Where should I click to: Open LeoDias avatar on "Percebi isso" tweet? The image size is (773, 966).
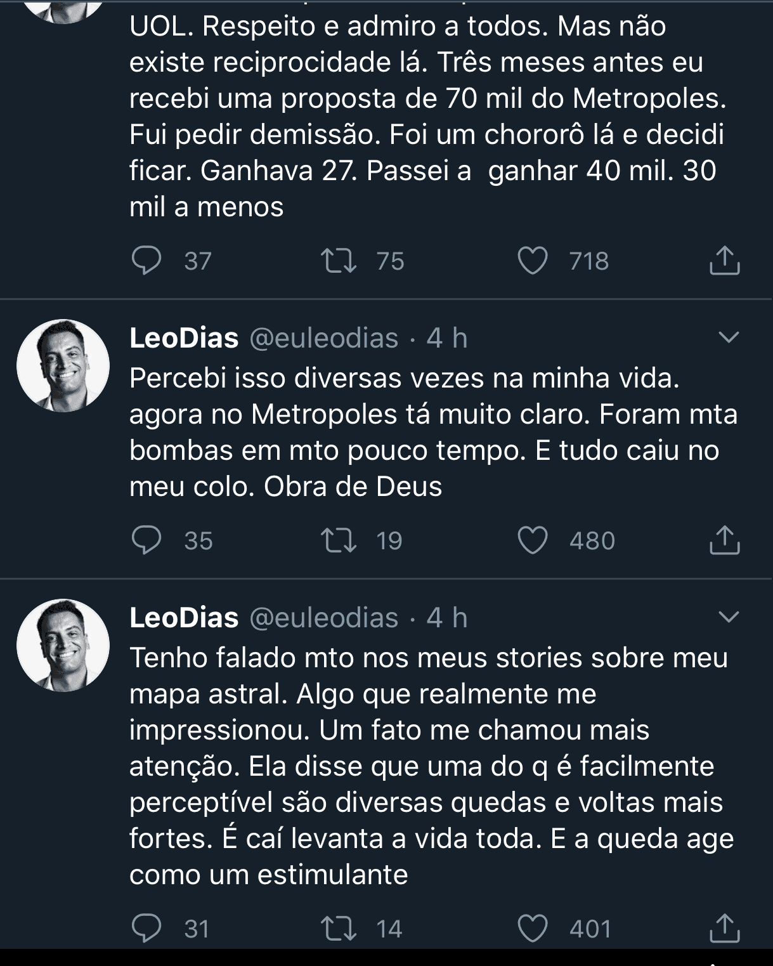[x=63, y=366]
